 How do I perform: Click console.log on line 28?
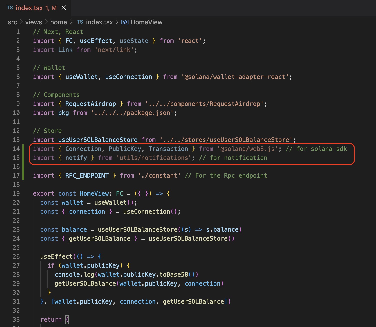point(74,275)
